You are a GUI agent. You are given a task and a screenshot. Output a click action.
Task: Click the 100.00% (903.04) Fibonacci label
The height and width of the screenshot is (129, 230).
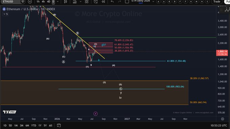pos(175,87)
